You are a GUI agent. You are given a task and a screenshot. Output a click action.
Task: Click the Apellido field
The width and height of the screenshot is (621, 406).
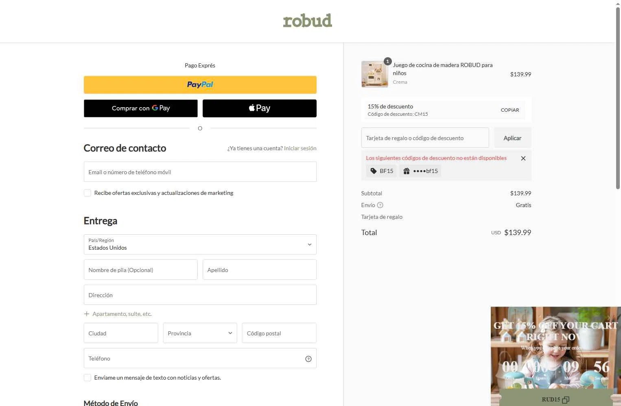[x=260, y=270]
